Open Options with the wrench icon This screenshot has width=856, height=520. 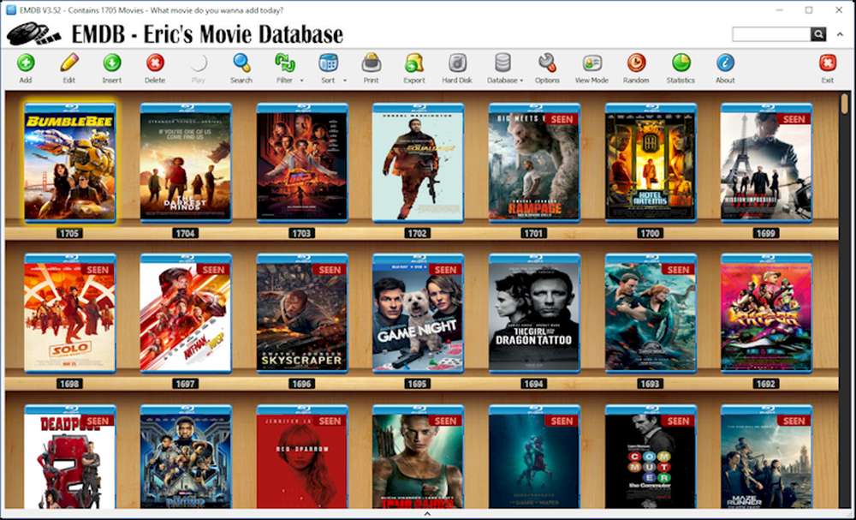click(547, 63)
